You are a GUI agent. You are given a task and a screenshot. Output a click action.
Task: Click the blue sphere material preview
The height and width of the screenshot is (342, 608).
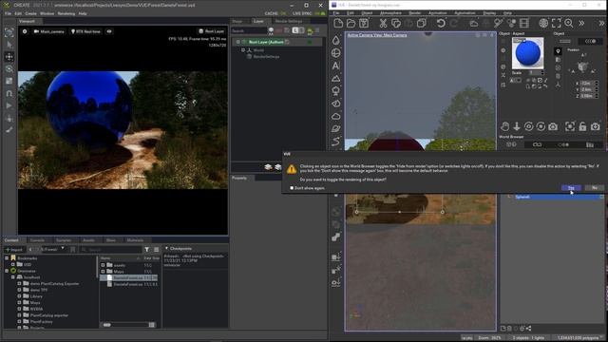point(528,53)
